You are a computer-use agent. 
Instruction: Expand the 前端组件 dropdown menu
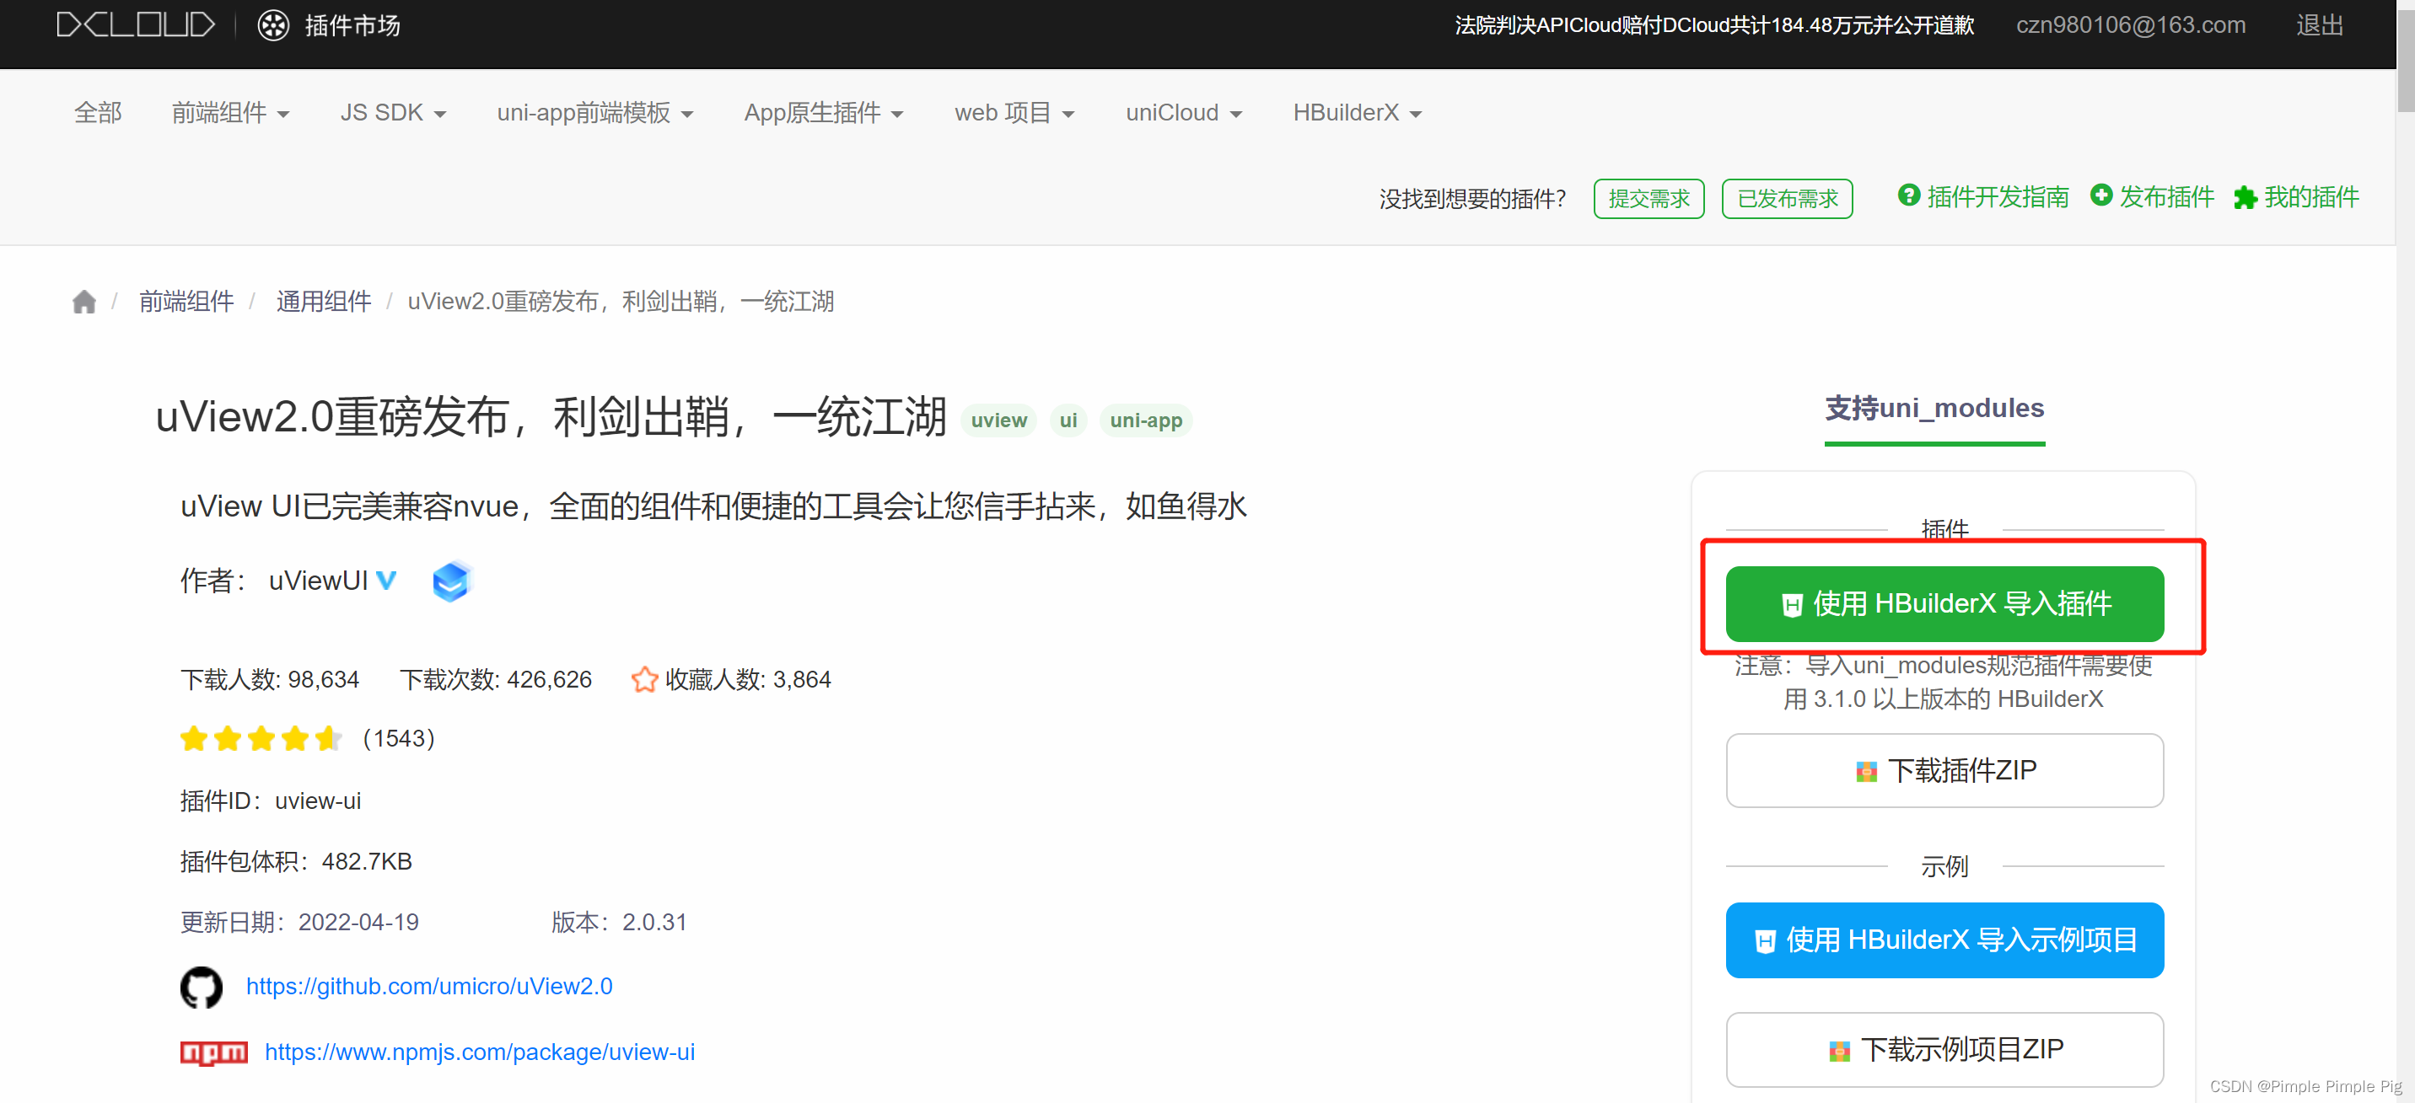tap(231, 112)
